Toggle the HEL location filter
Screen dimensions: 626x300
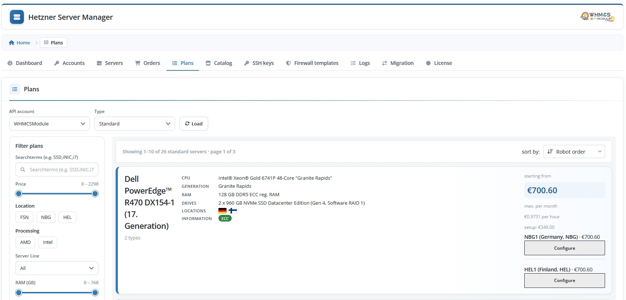[x=68, y=217]
